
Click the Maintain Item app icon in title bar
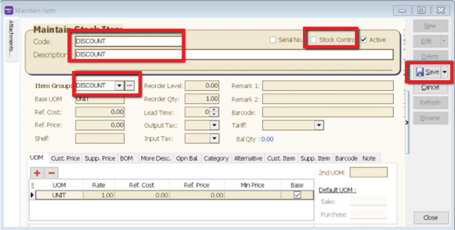[x=9, y=10]
